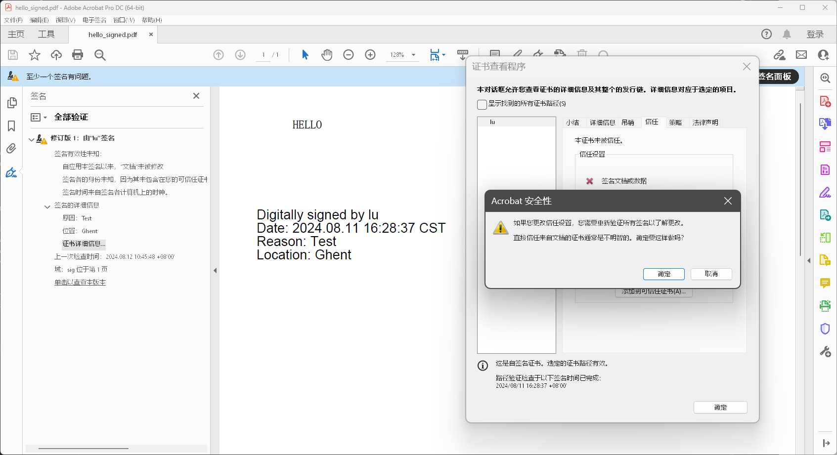Close the hello_signed.pdf tab
837x455 pixels.
point(151,35)
